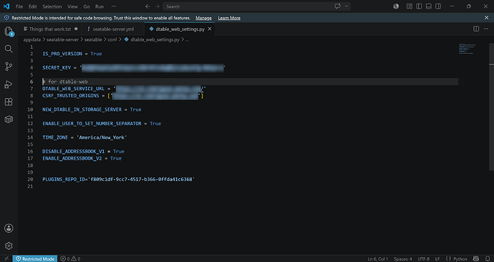Go back with the left arrow
Image resolution: width=494 pixels, height=262 pixels.
click(147, 6)
